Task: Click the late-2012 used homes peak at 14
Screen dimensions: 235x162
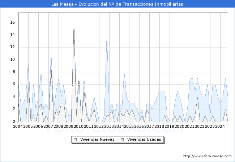Action: (107, 35)
